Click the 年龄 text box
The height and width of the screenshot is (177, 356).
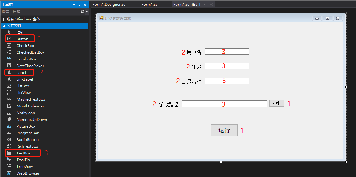click(227, 66)
